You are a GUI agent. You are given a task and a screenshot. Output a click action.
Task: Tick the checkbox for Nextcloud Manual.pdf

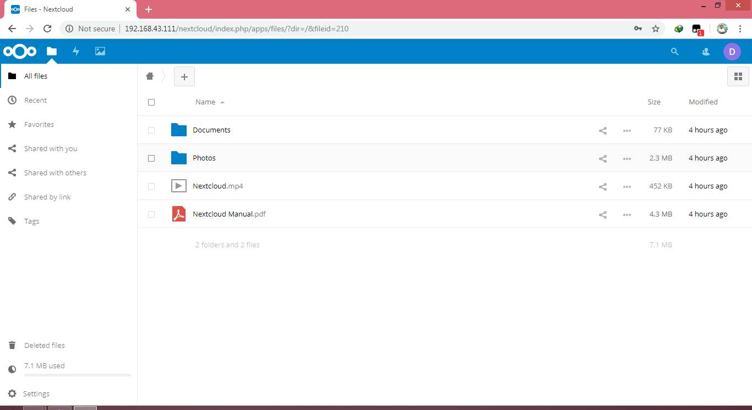(x=151, y=214)
